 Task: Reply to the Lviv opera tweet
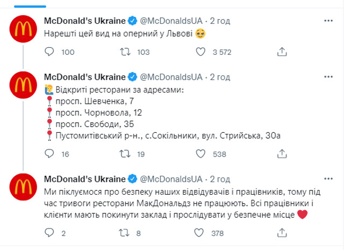click(x=49, y=52)
